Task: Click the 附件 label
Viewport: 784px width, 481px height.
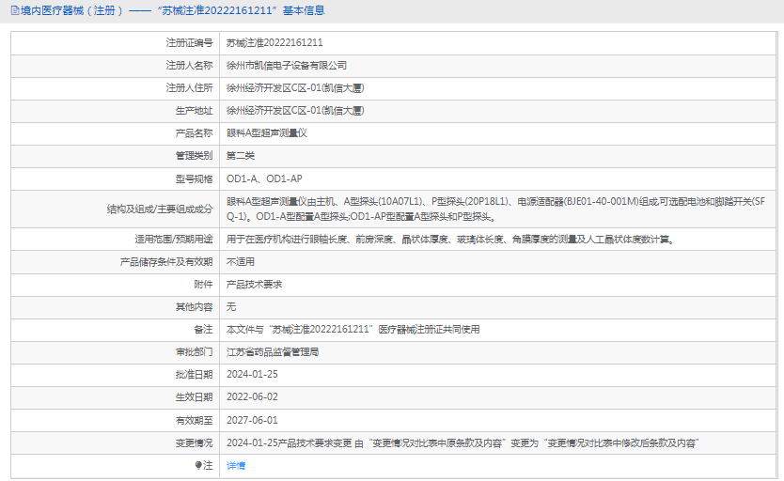Action: (203, 285)
